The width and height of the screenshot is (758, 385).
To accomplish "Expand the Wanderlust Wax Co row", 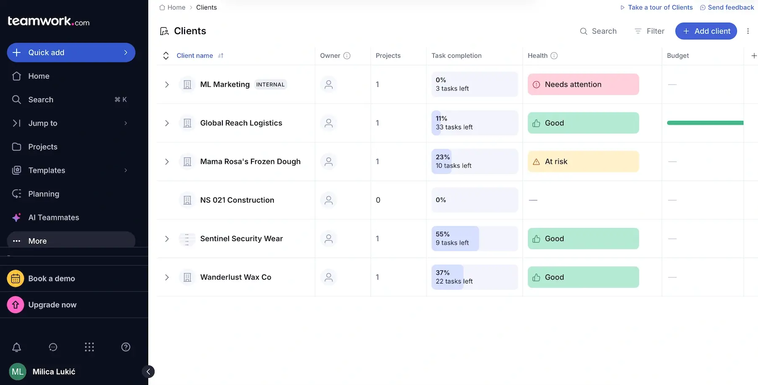I will [167, 277].
